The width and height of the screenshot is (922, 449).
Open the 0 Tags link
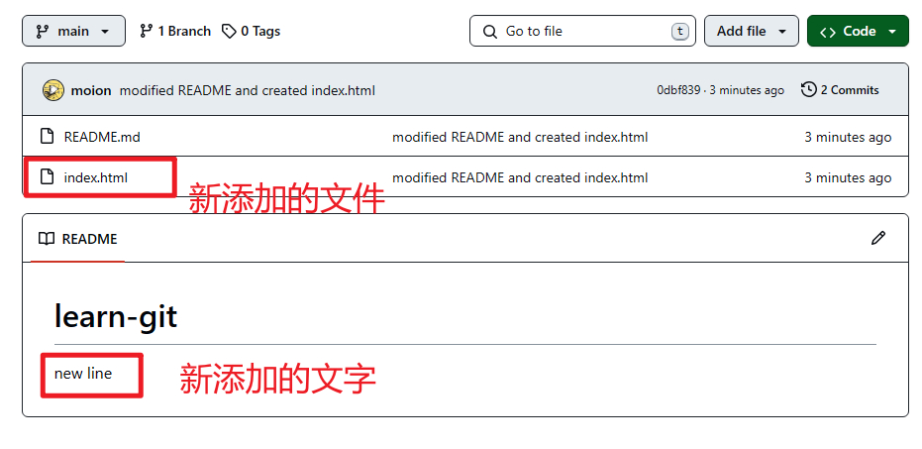pyautogui.click(x=252, y=31)
